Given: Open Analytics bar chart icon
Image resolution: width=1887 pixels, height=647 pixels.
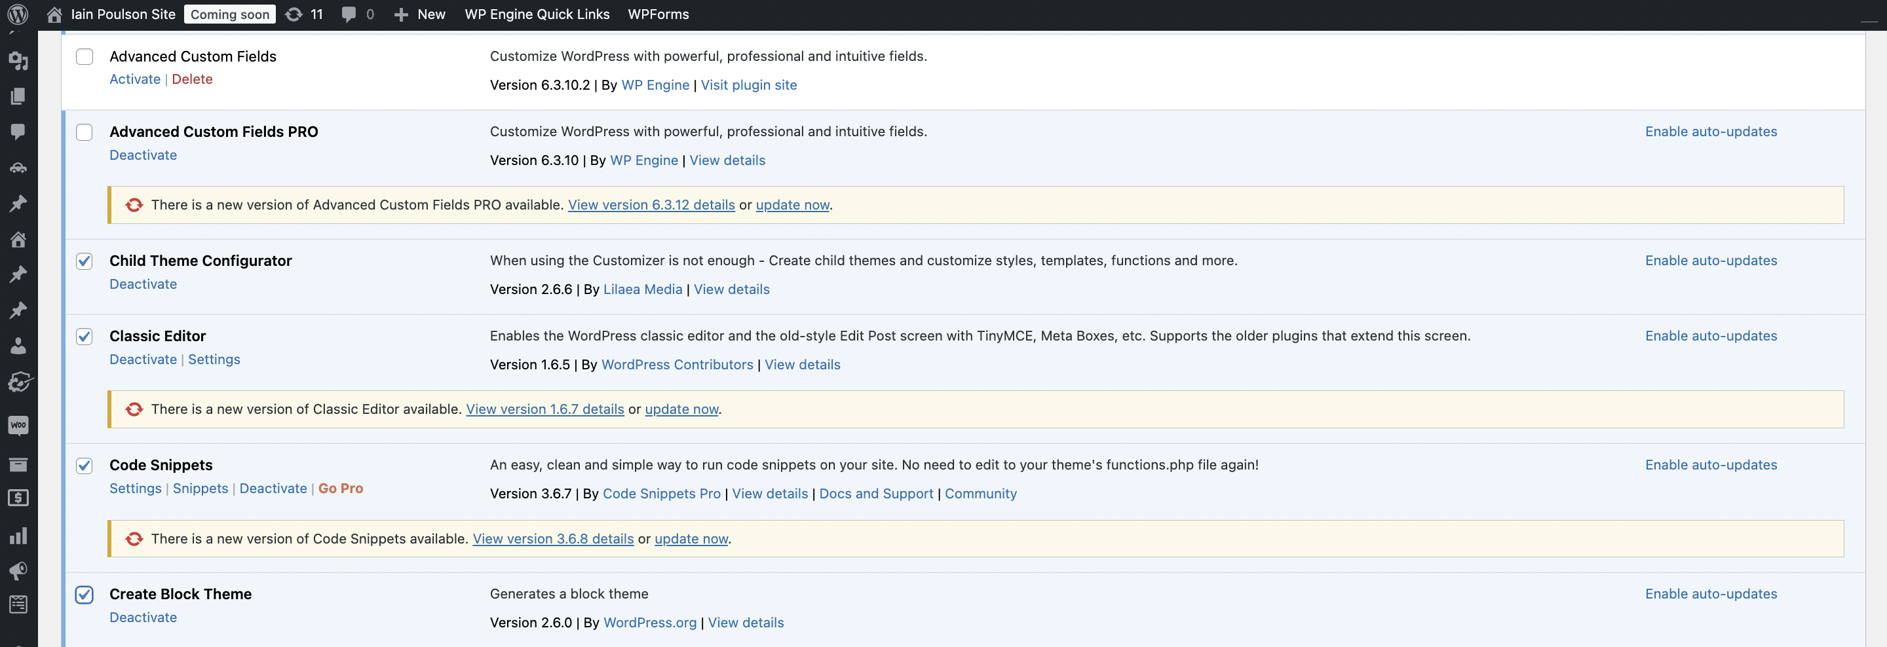Looking at the screenshot, I should point(18,536).
